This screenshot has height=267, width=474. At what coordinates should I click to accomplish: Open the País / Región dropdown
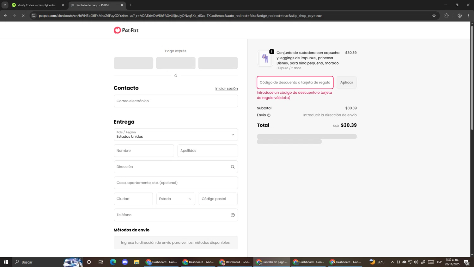176,135
